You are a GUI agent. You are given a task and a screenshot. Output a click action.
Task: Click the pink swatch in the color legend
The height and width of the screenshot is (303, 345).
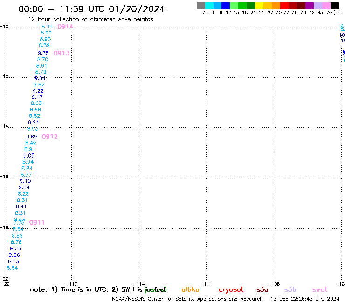point(326,6)
